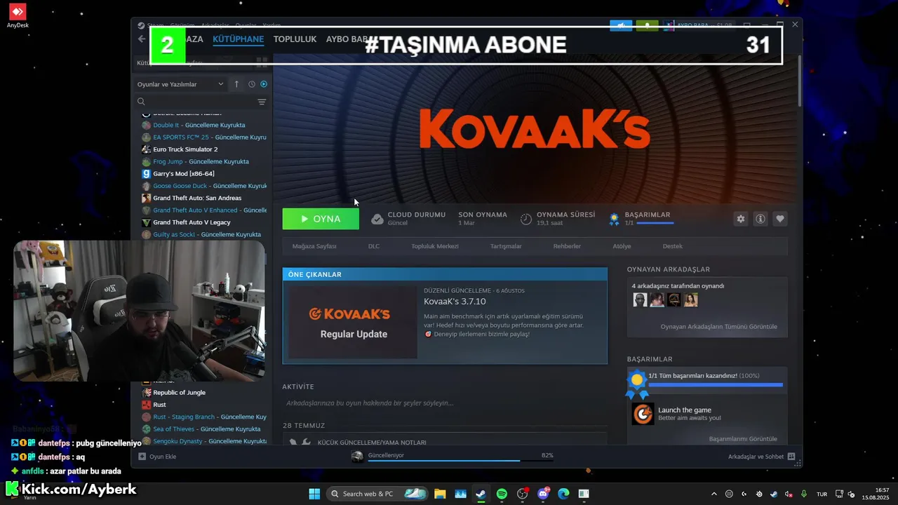Select Sengoku Dynasty in library
This screenshot has width=898, height=505.
tap(204, 441)
